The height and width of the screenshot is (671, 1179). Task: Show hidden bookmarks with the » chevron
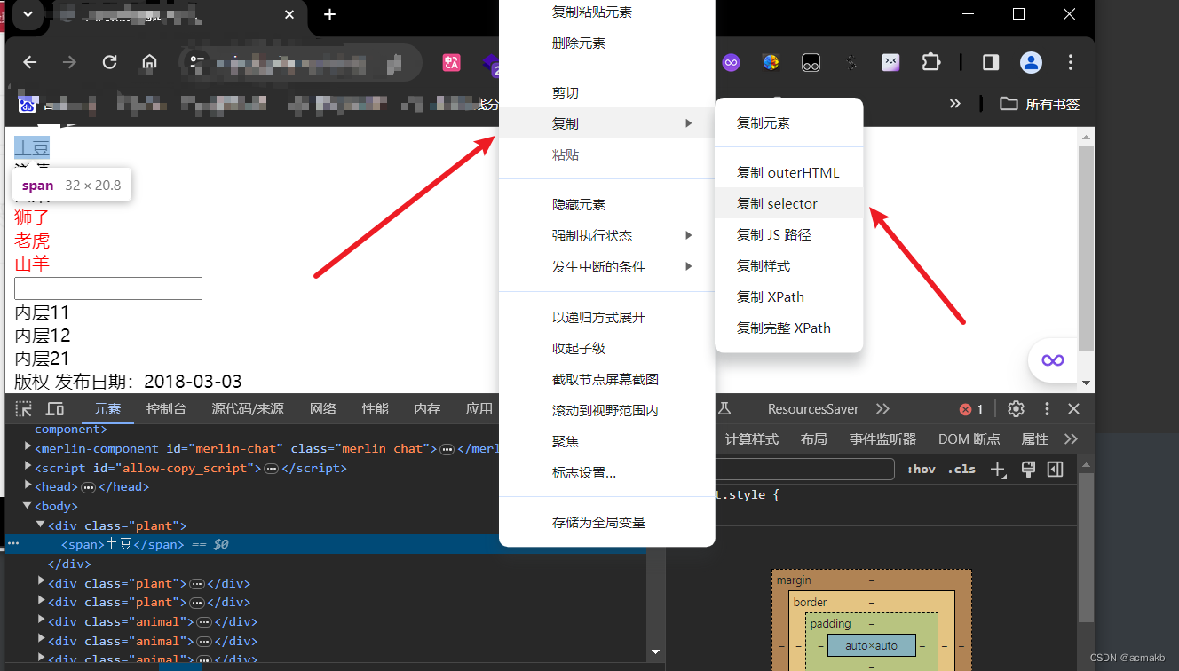point(955,104)
